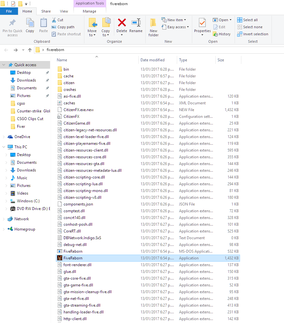Click the Cut scissors icon
Image resolution: width=284 pixels, height=323 pixels.
point(54,20)
